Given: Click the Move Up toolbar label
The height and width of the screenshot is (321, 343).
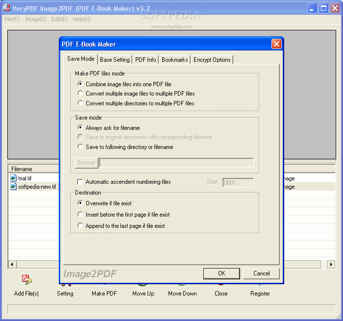Looking at the screenshot, I should [143, 294].
